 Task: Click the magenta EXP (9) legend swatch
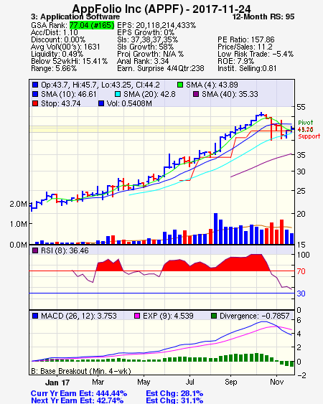point(137,316)
